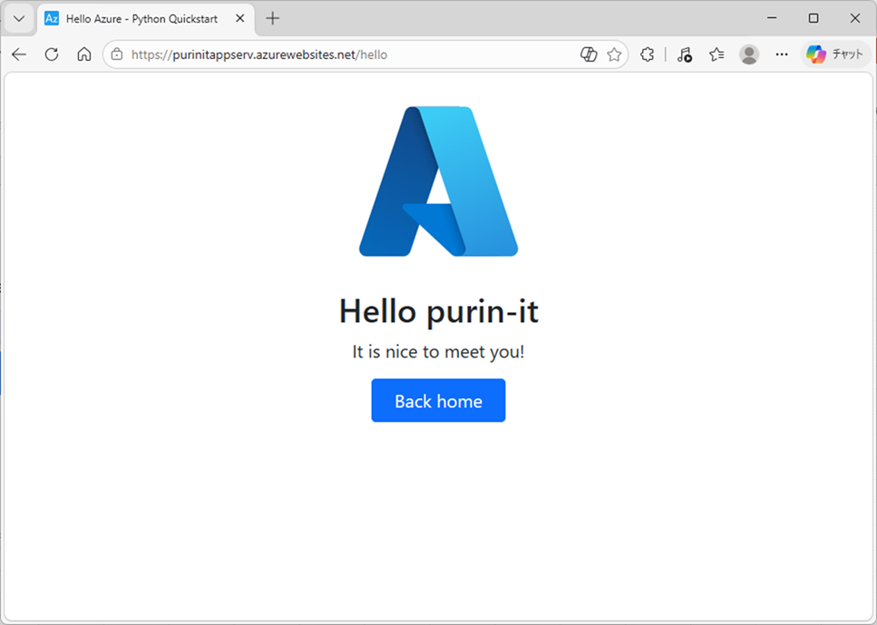Open Copilot chat button
The height and width of the screenshot is (625, 877).
835,54
